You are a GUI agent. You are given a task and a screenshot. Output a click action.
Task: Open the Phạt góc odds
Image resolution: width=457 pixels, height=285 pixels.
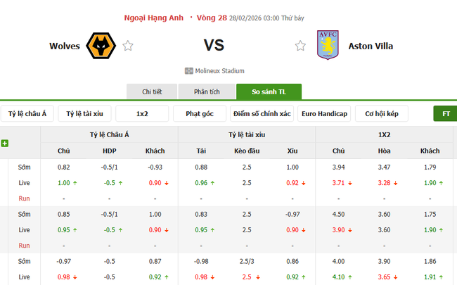point(200,113)
